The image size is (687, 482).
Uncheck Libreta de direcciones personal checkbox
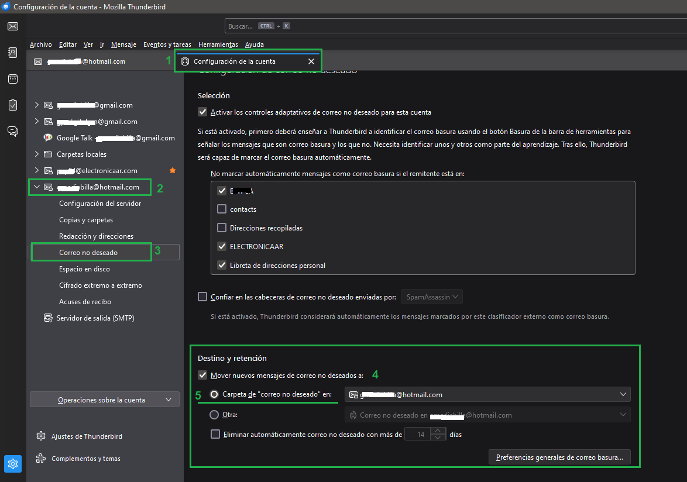(222, 266)
